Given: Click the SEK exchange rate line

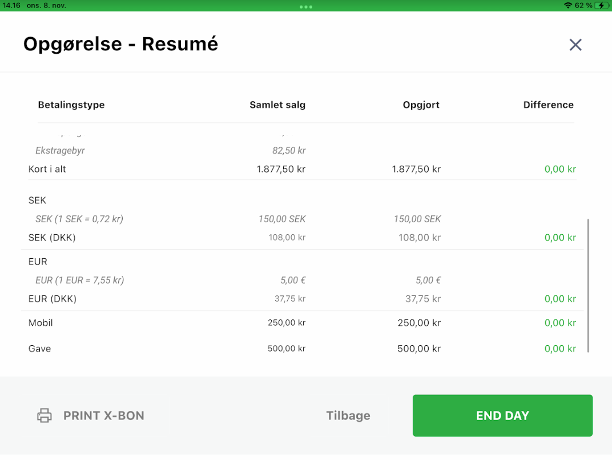Looking at the screenshot, I should pos(79,219).
